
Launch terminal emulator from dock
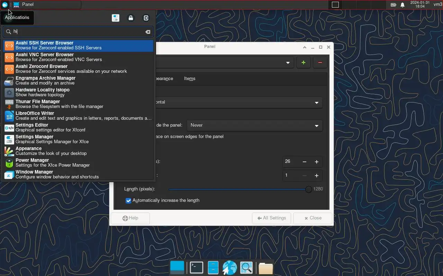(197, 268)
